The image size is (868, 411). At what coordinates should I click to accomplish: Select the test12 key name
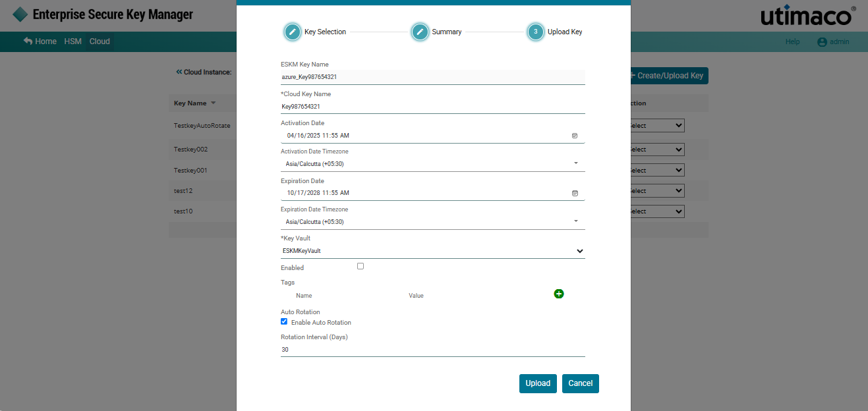click(183, 190)
